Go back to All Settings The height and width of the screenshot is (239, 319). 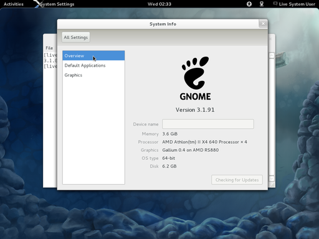pyautogui.click(x=76, y=37)
